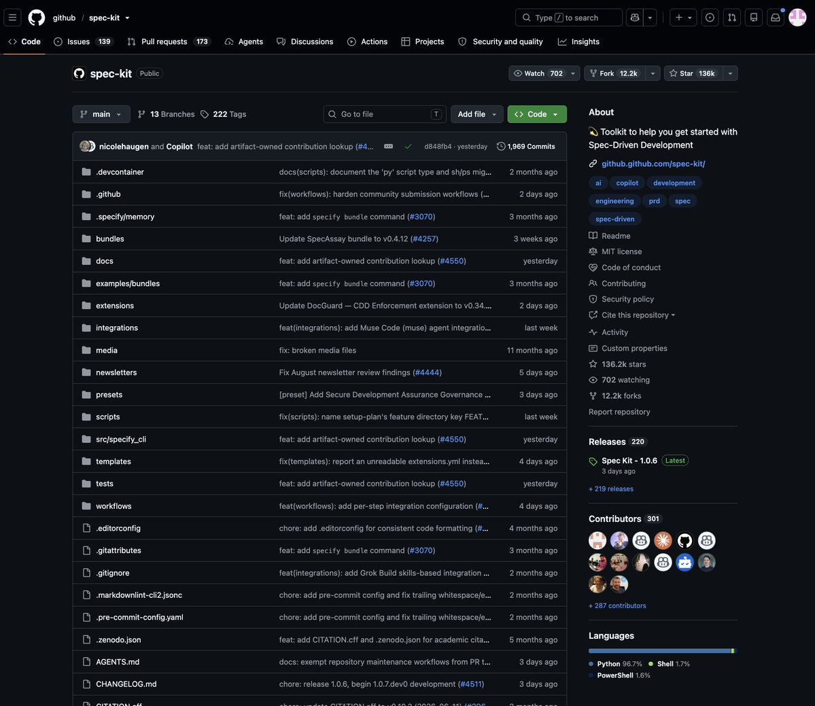Open the create new plus menu

[x=683, y=18]
